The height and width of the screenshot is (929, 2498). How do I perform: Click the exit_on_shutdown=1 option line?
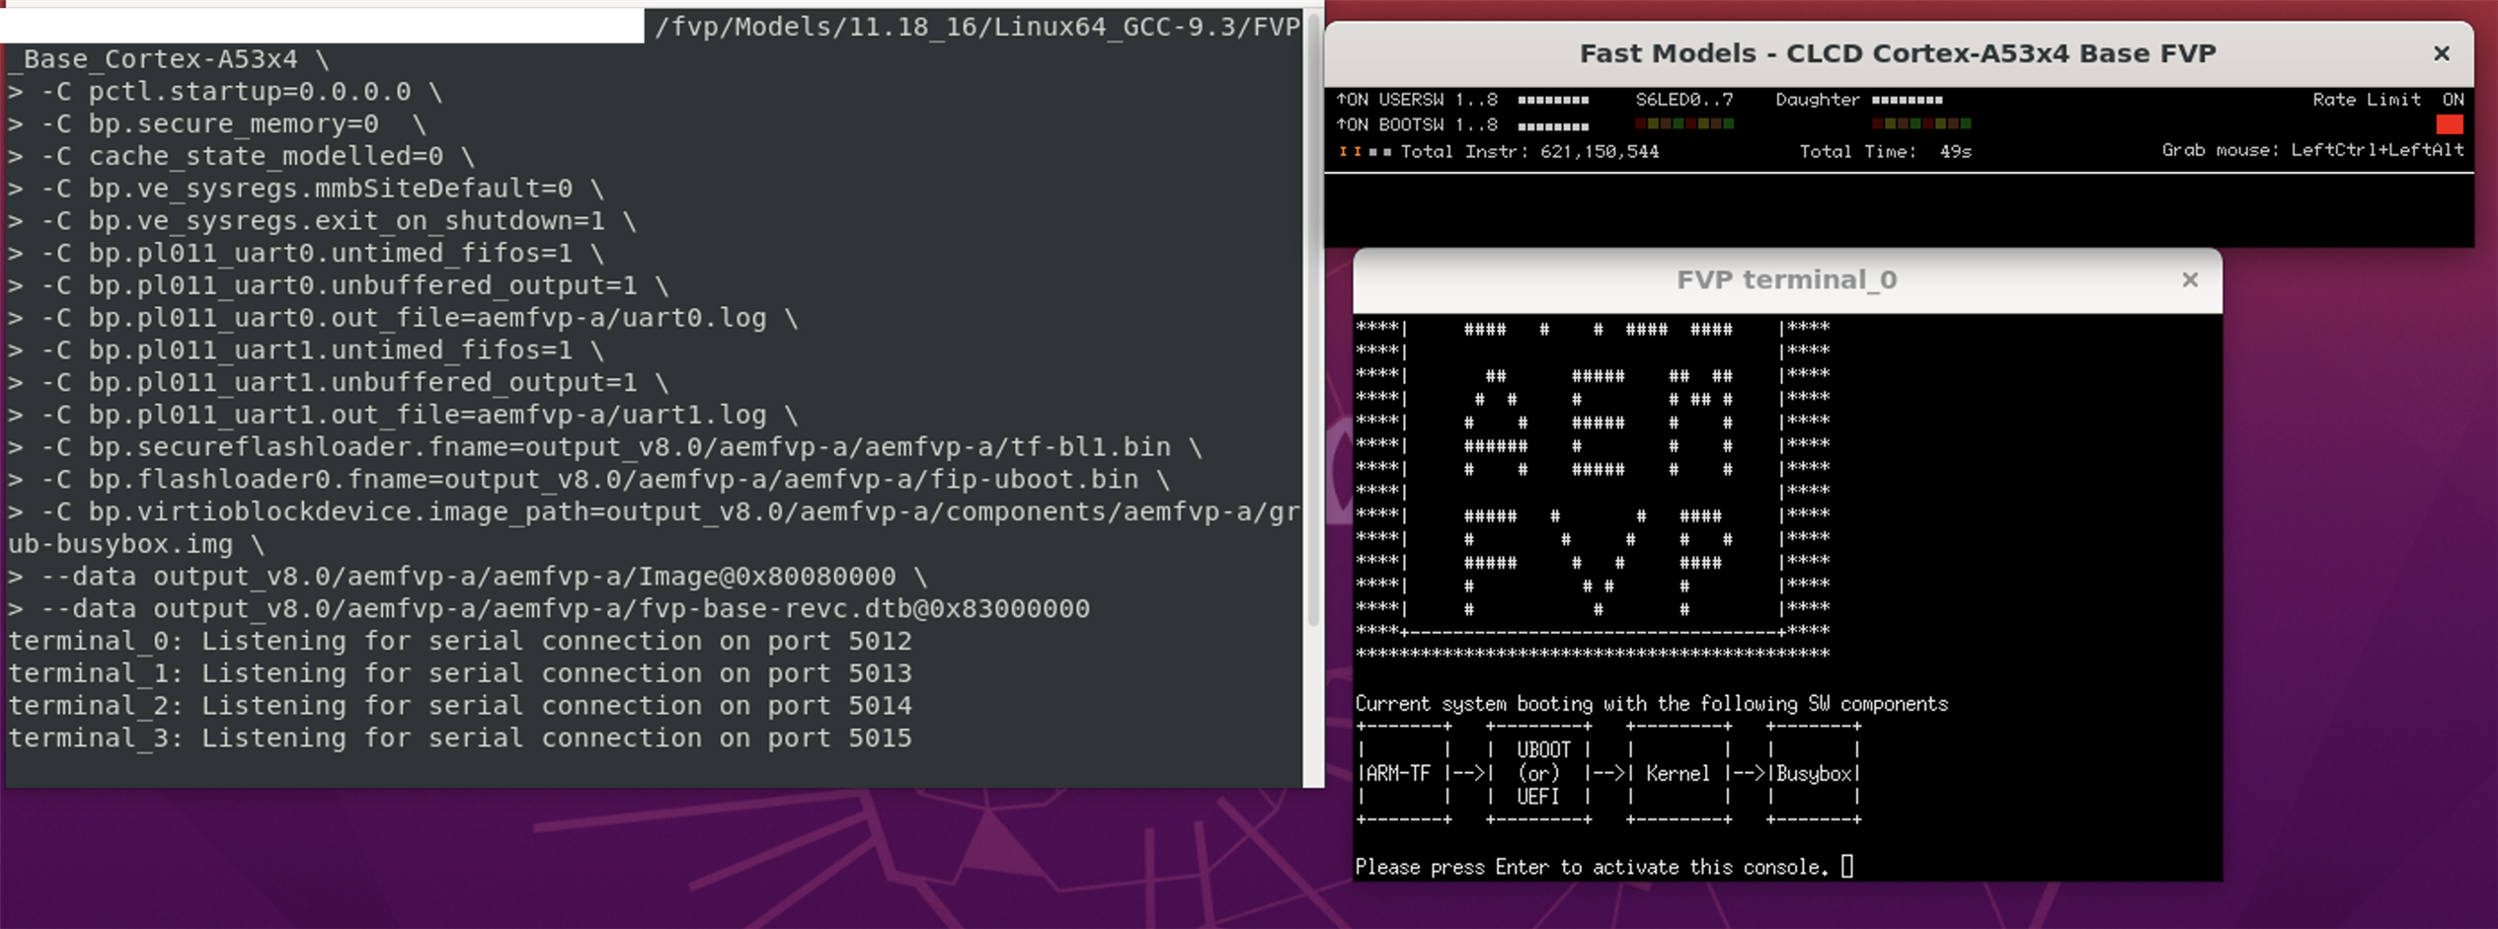(322, 221)
